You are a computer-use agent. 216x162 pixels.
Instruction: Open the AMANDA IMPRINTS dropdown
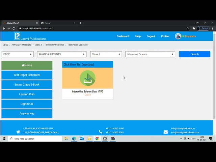tap(62, 54)
